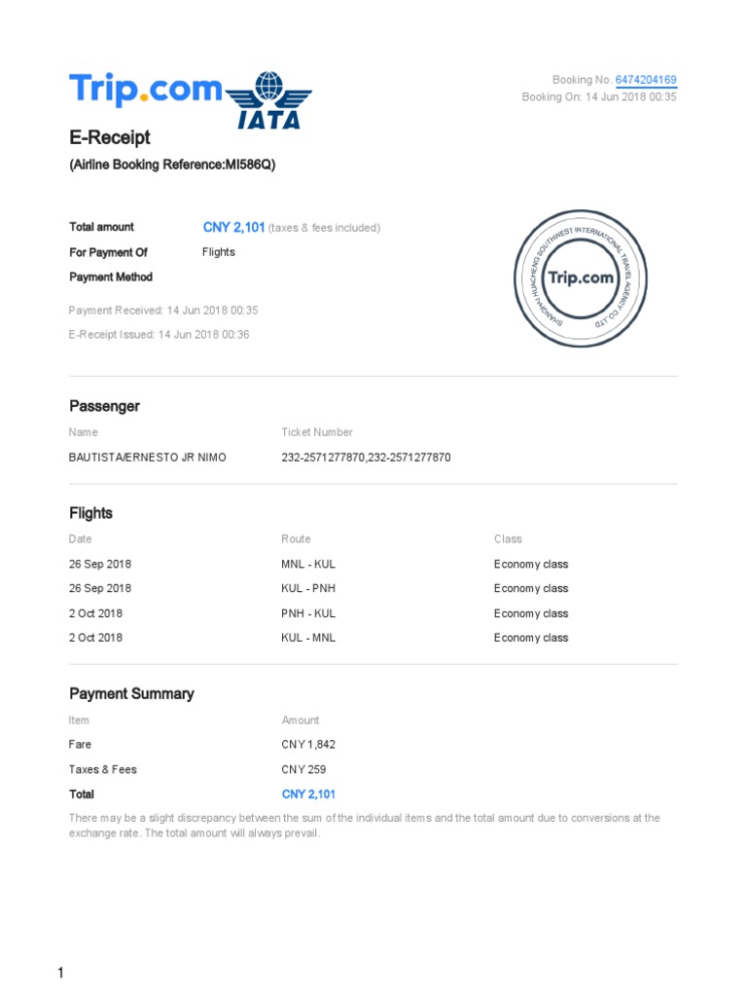747x997 pixels.
Task: Click the Trip.com logo
Action: [x=146, y=91]
